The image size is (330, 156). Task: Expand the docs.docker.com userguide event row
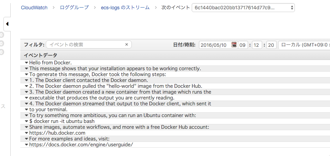26,145
